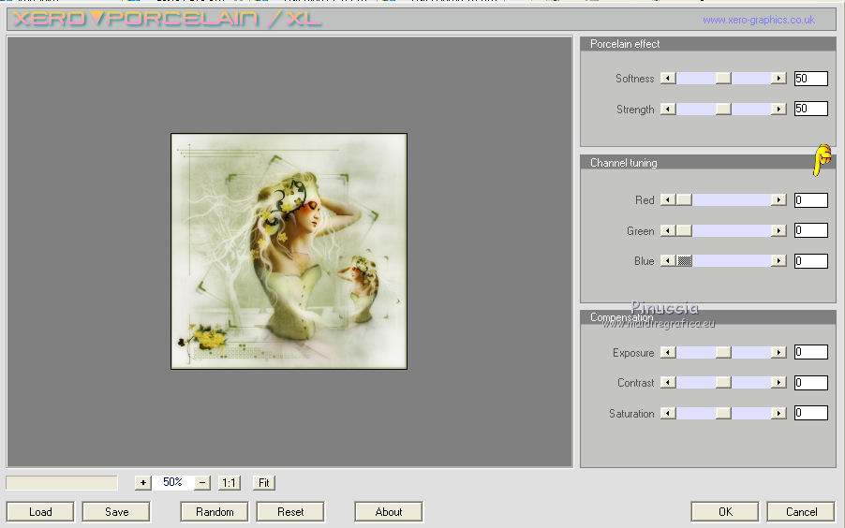Click the Green value field

coord(811,230)
